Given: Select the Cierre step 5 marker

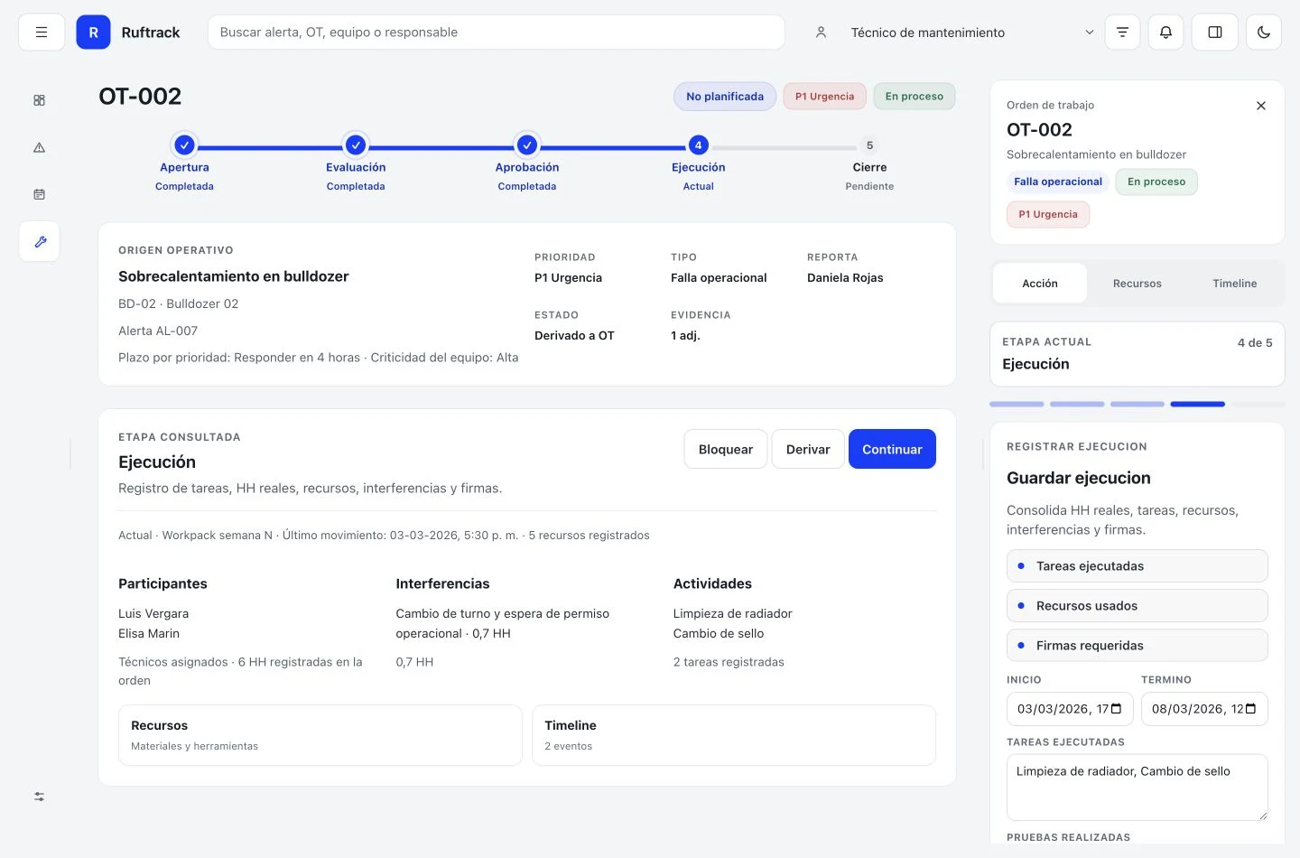Looking at the screenshot, I should 869,145.
